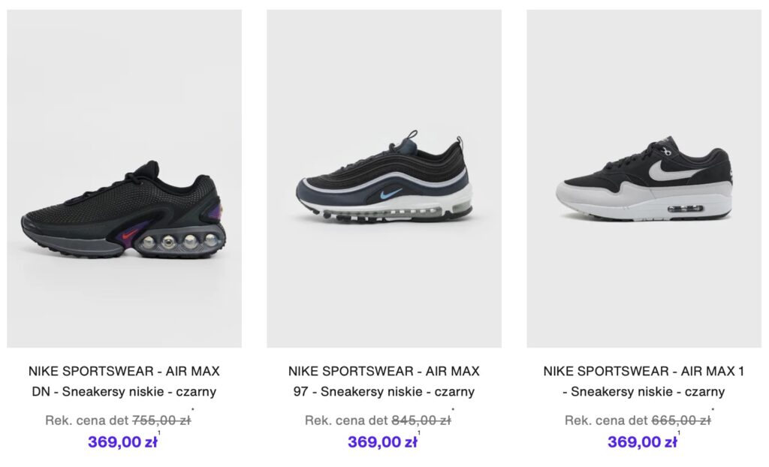Click footnote marker 1 beside Air Max 97 price
769x467 pixels.
(x=419, y=433)
